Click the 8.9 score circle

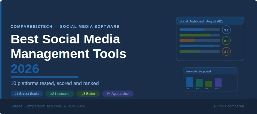[226, 41]
